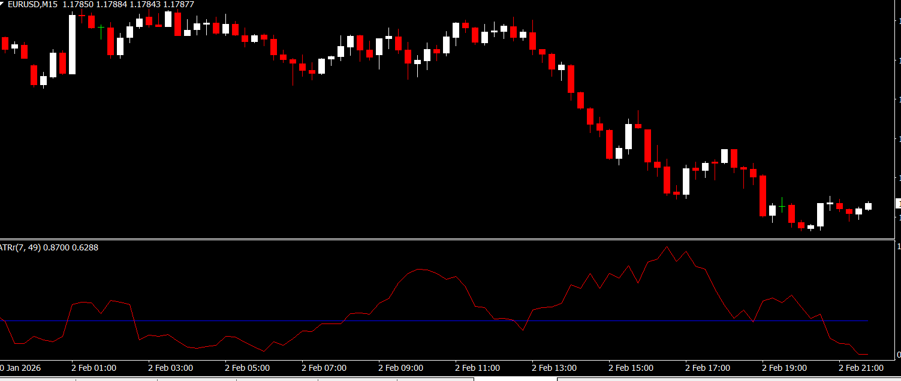Click the long red candle just before 2 Feb 19:00
The height and width of the screenshot is (381, 901).
(763, 195)
